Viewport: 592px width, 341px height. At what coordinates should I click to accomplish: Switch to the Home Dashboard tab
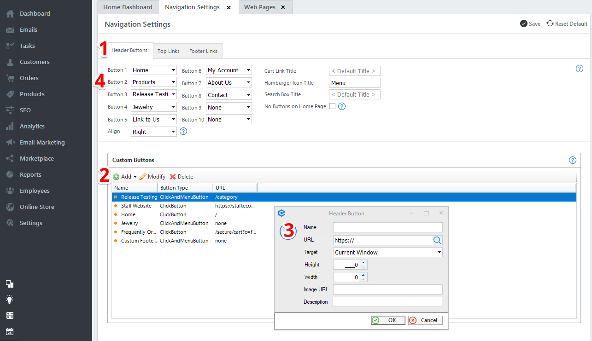coord(128,7)
